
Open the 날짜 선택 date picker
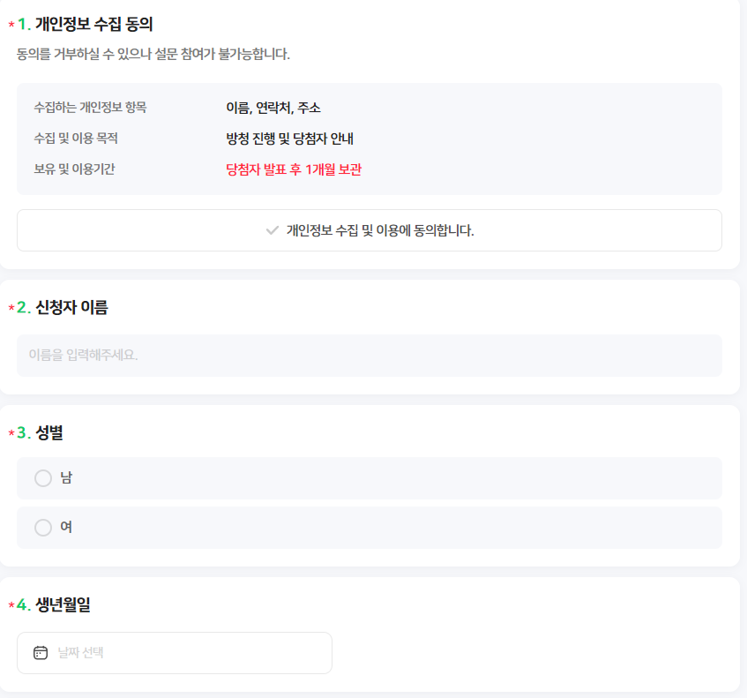tap(174, 653)
